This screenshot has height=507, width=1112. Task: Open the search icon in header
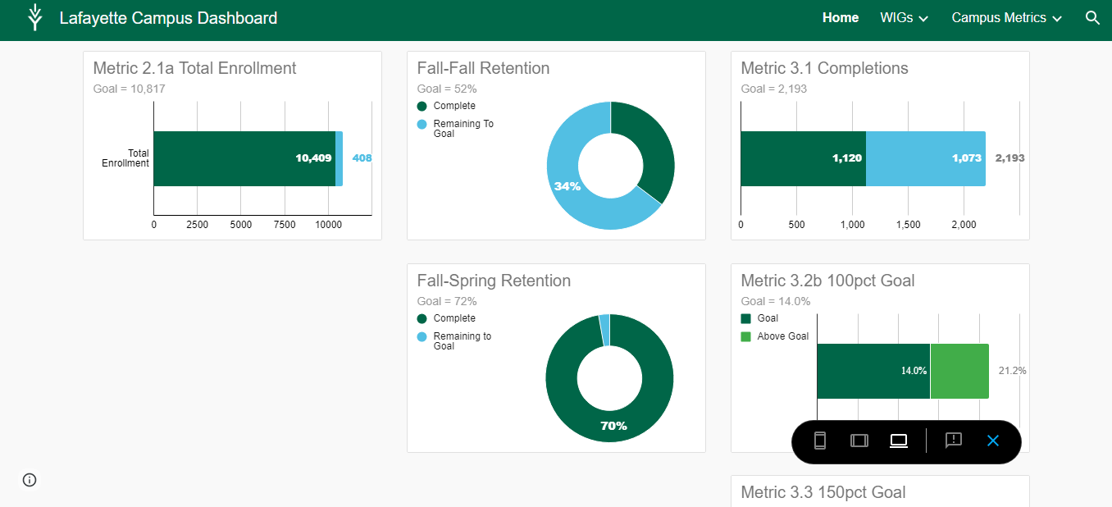pyautogui.click(x=1092, y=17)
